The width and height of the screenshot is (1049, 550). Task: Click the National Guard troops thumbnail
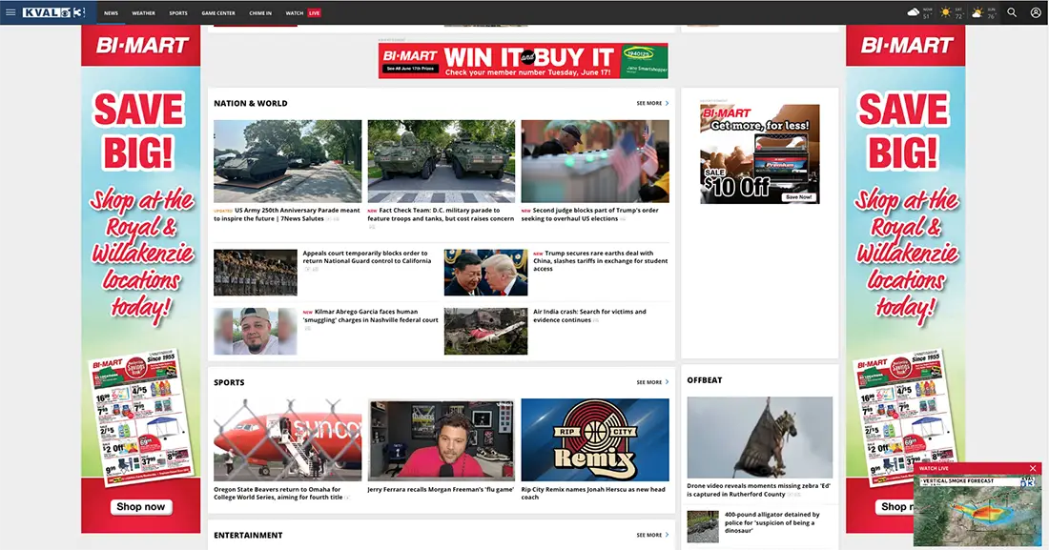coord(256,273)
